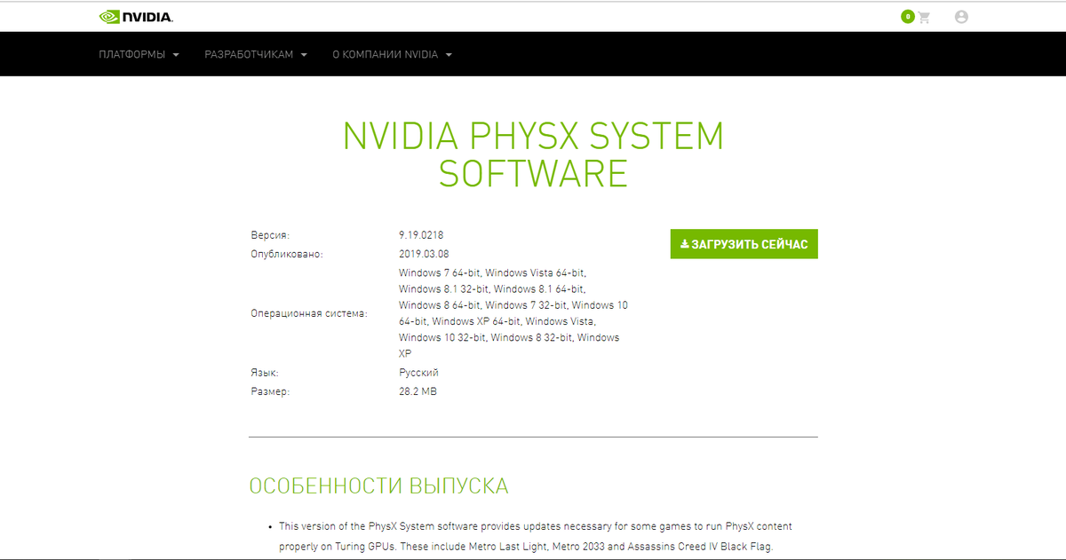Select the version number 9.19.0218

421,235
